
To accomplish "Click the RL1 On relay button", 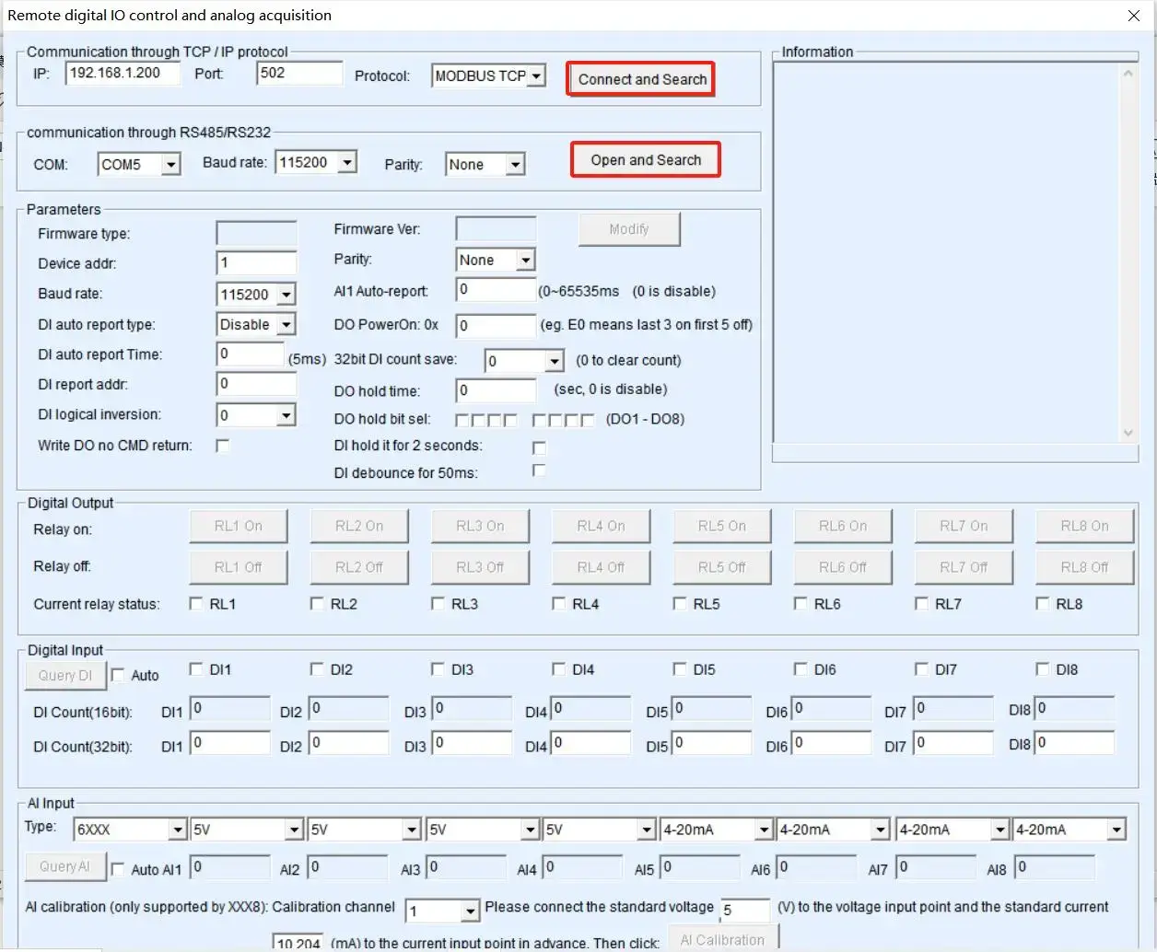I will pos(239,526).
